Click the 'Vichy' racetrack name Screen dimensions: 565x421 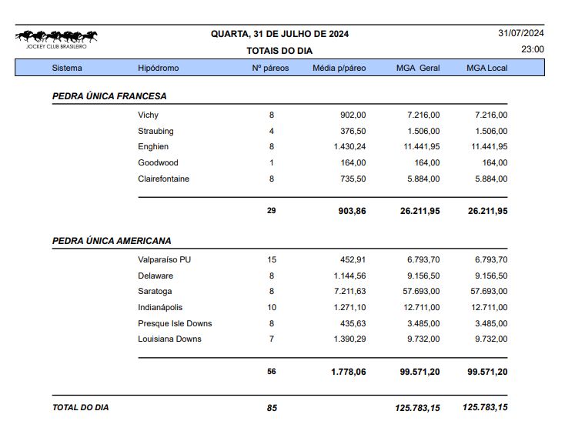click(148, 115)
